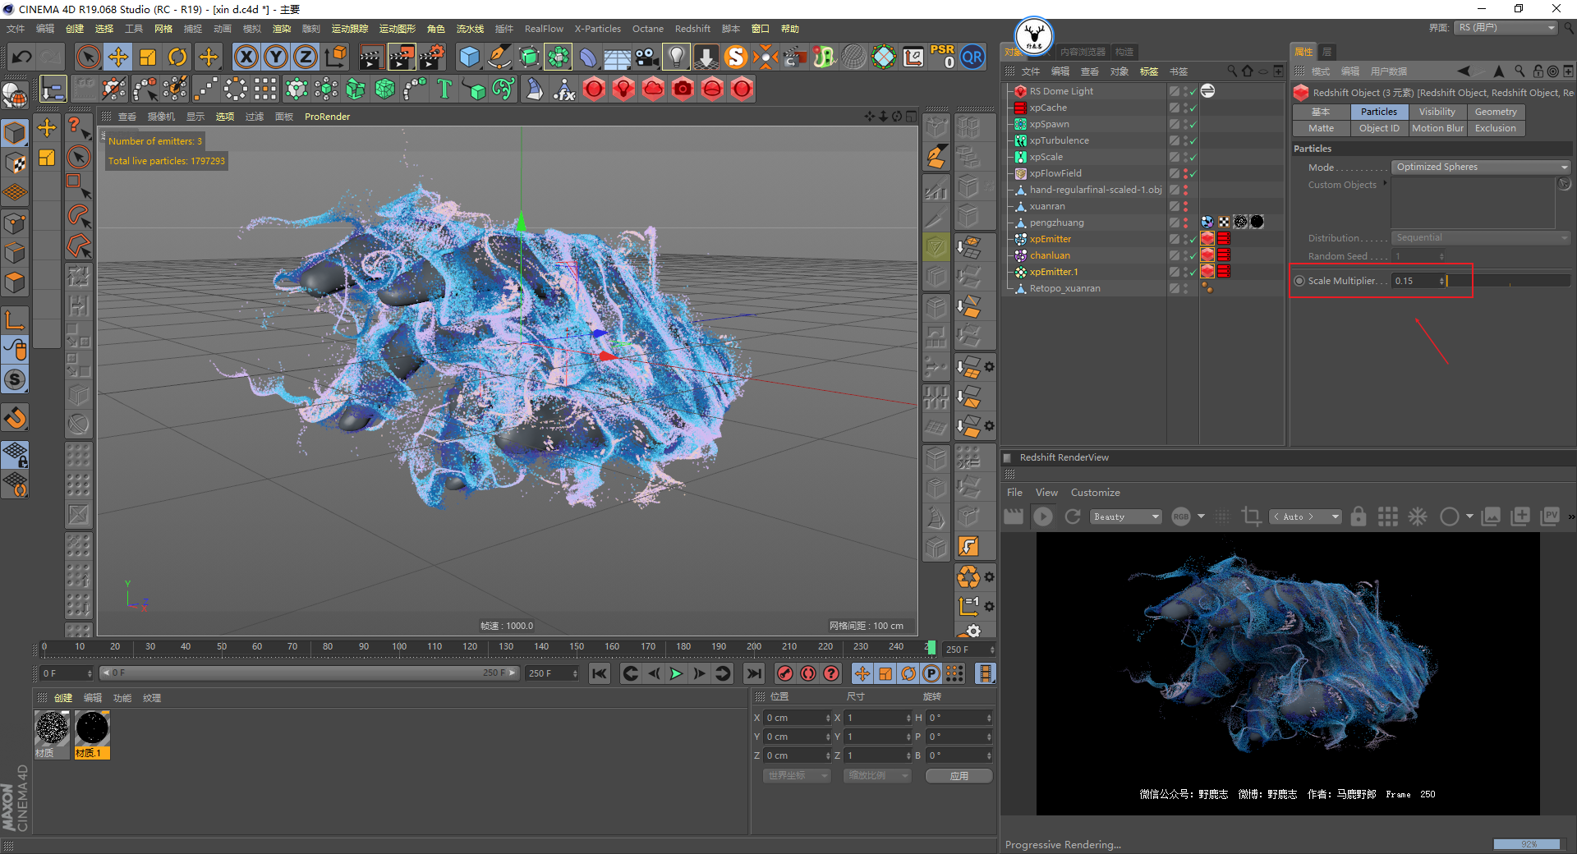This screenshot has width=1577, height=854.
Task: Click the Scale Multiplier keyframe circle
Action: pos(1299,281)
